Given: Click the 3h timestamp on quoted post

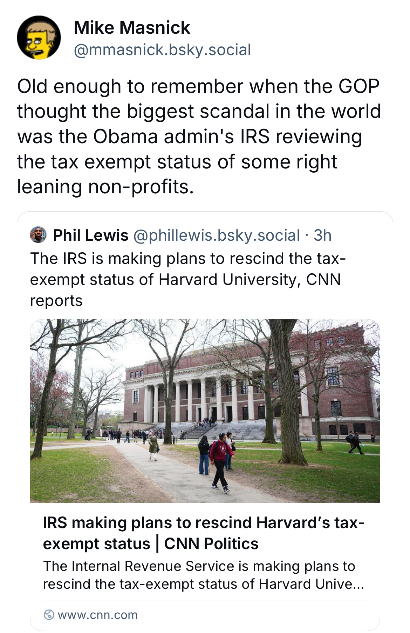Looking at the screenshot, I should pyautogui.click(x=322, y=235).
